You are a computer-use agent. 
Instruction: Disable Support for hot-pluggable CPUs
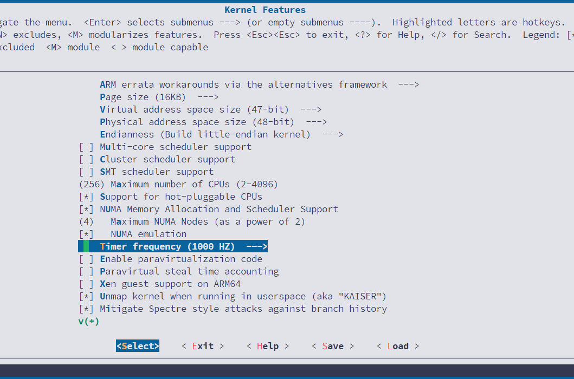point(86,197)
